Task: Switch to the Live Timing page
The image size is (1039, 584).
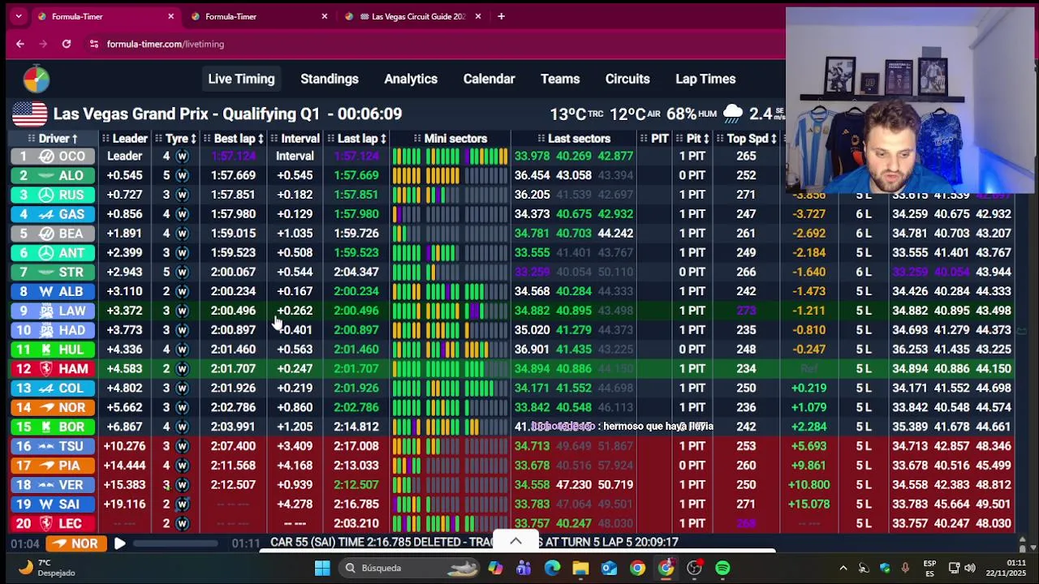Action: (x=241, y=79)
